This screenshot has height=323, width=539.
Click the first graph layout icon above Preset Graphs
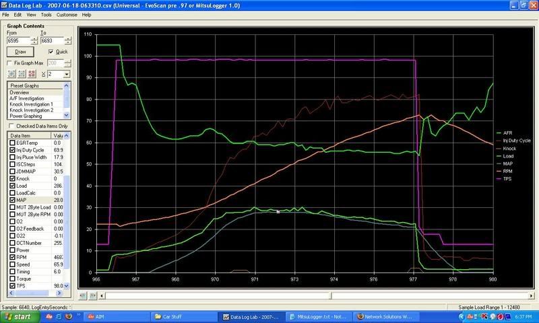tap(11, 74)
